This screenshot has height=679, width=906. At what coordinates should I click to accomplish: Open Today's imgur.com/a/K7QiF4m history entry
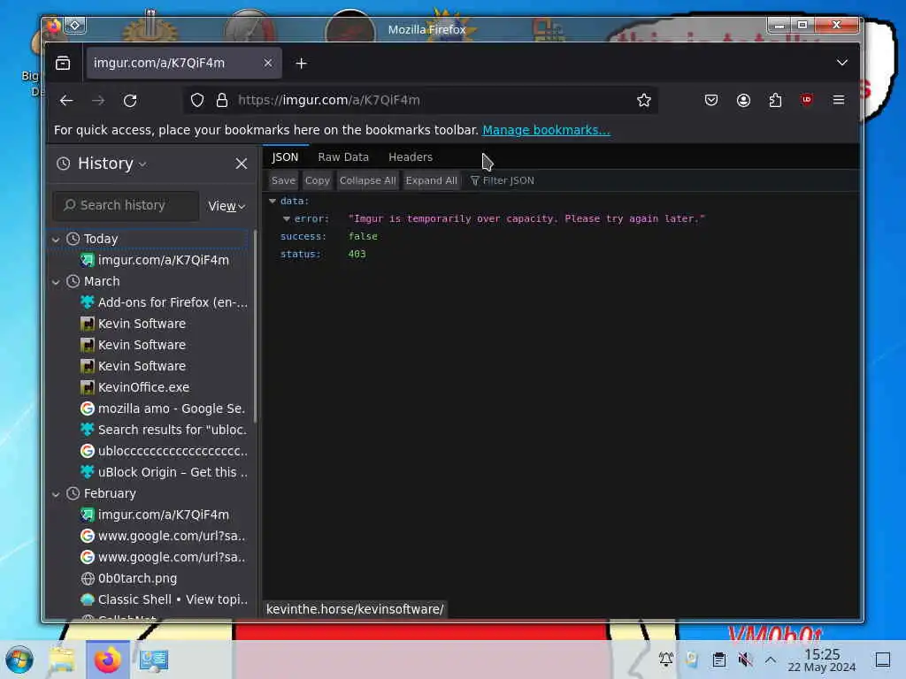(155, 261)
